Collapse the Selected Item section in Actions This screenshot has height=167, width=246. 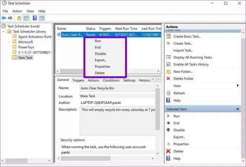[238, 109]
